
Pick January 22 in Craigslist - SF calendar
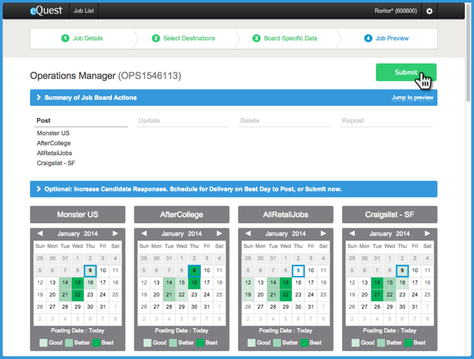390,295
